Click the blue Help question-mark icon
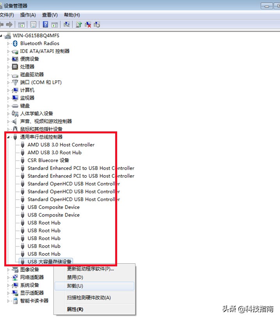Image resolution: width=280 pixels, height=319 pixels. click(45, 25)
